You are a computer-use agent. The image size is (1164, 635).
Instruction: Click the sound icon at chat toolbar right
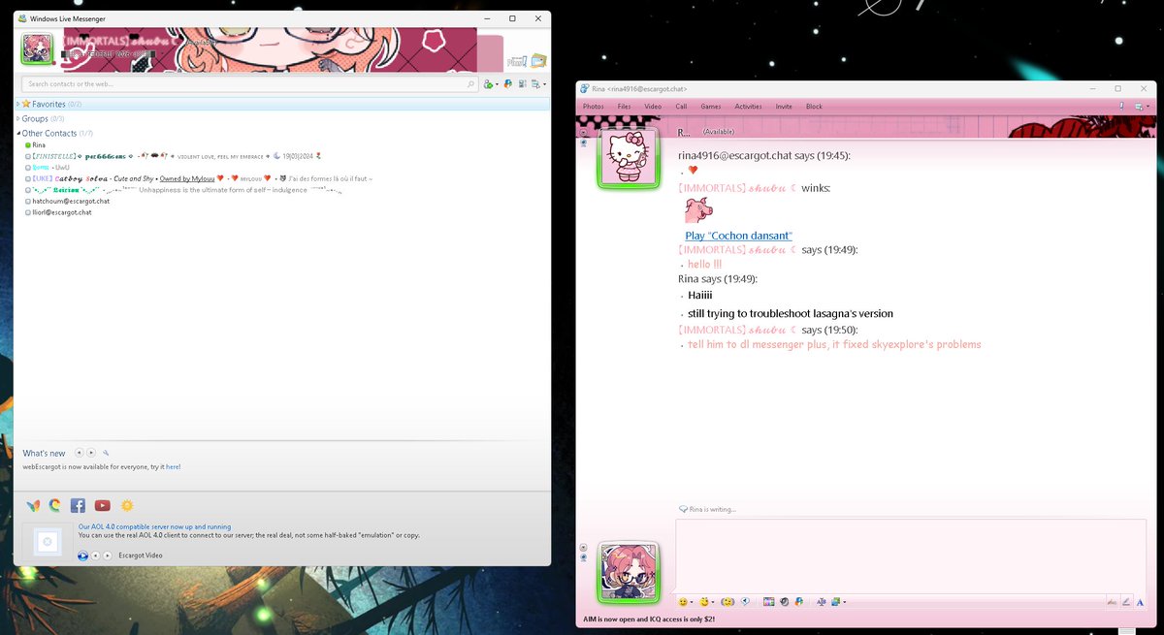tap(1122, 107)
